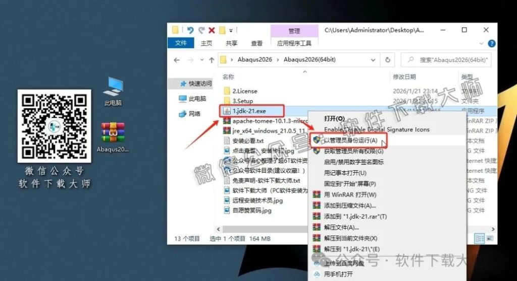
Task: Go up one folder level
Action: coord(212,60)
